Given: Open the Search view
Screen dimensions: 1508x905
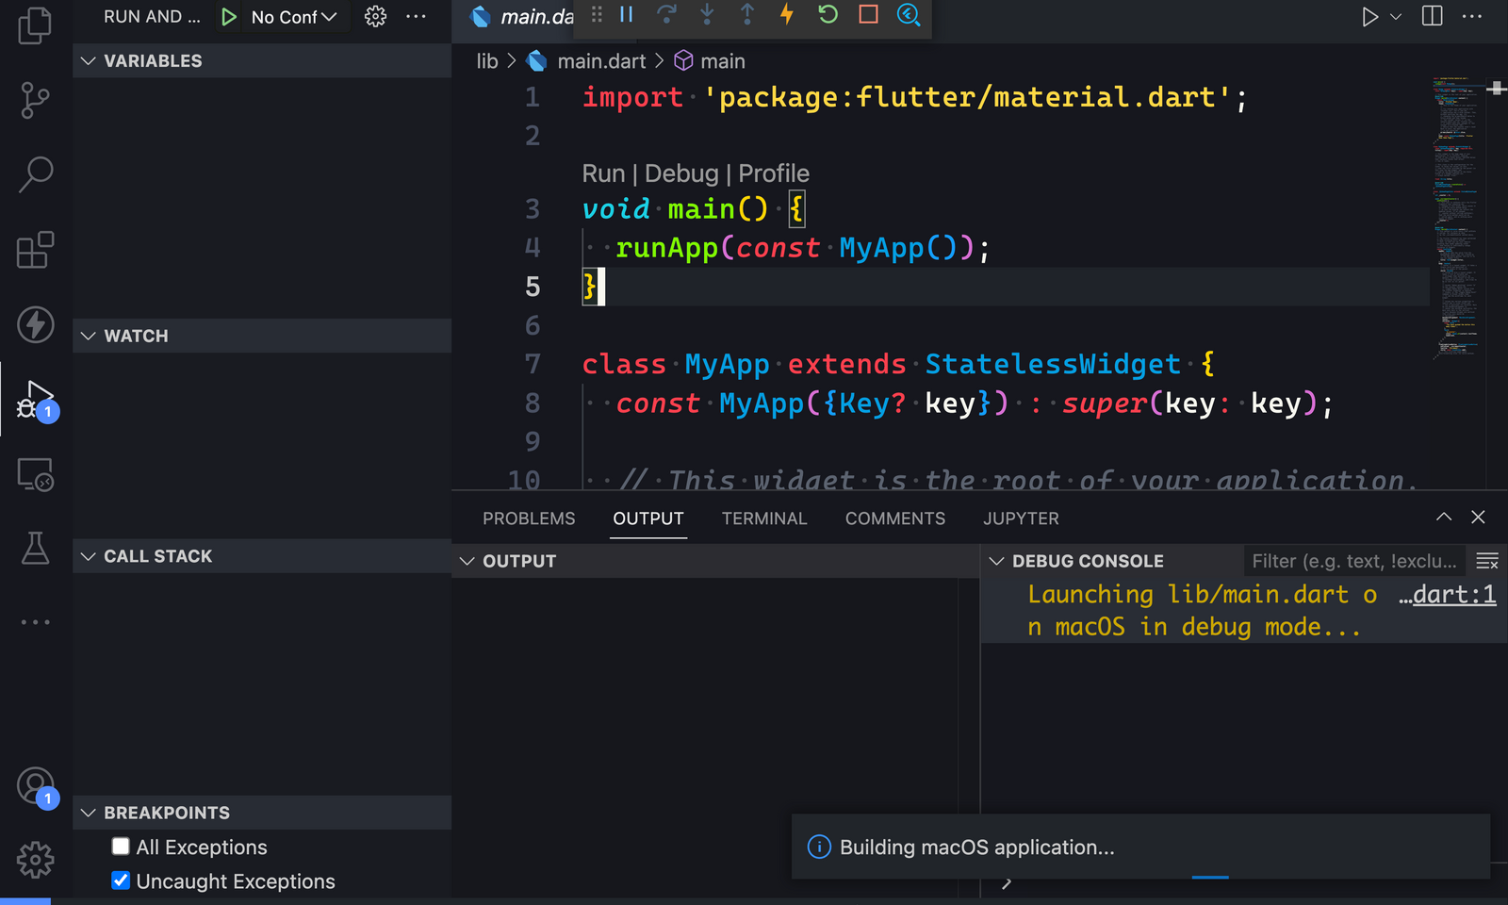Looking at the screenshot, I should 35,174.
